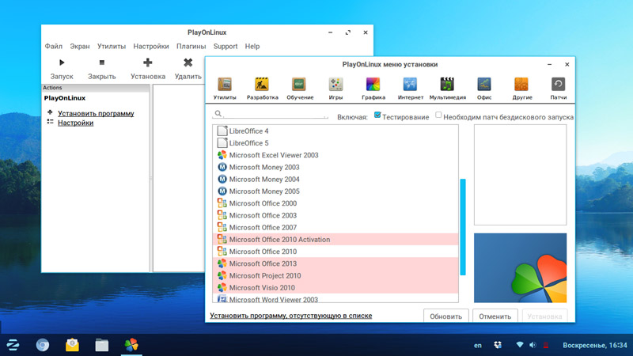Open the Другие category icon
The height and width of the screenshot is (356, 633).
pyautogui.click(x=521, y=84)
